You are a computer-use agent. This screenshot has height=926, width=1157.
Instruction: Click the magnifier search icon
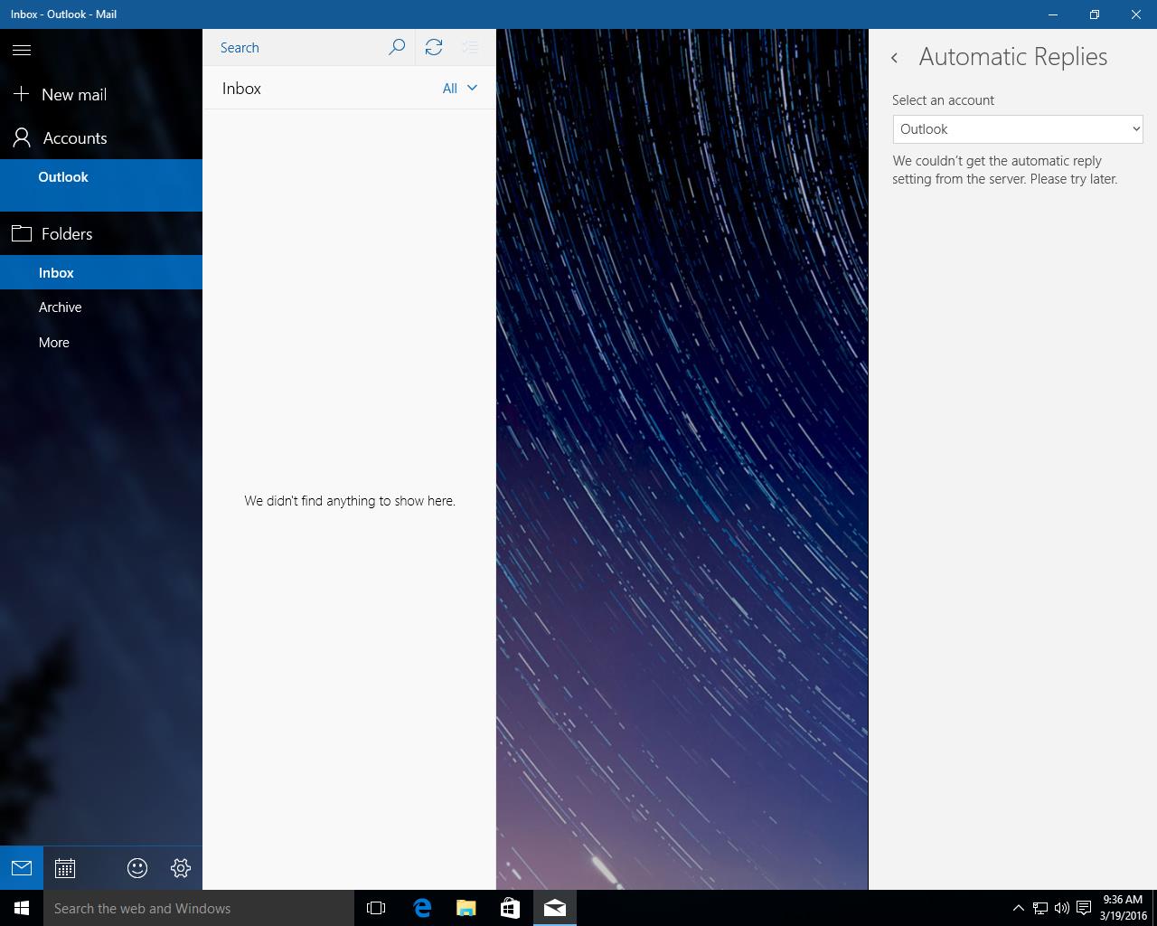[x=396, y=47]
